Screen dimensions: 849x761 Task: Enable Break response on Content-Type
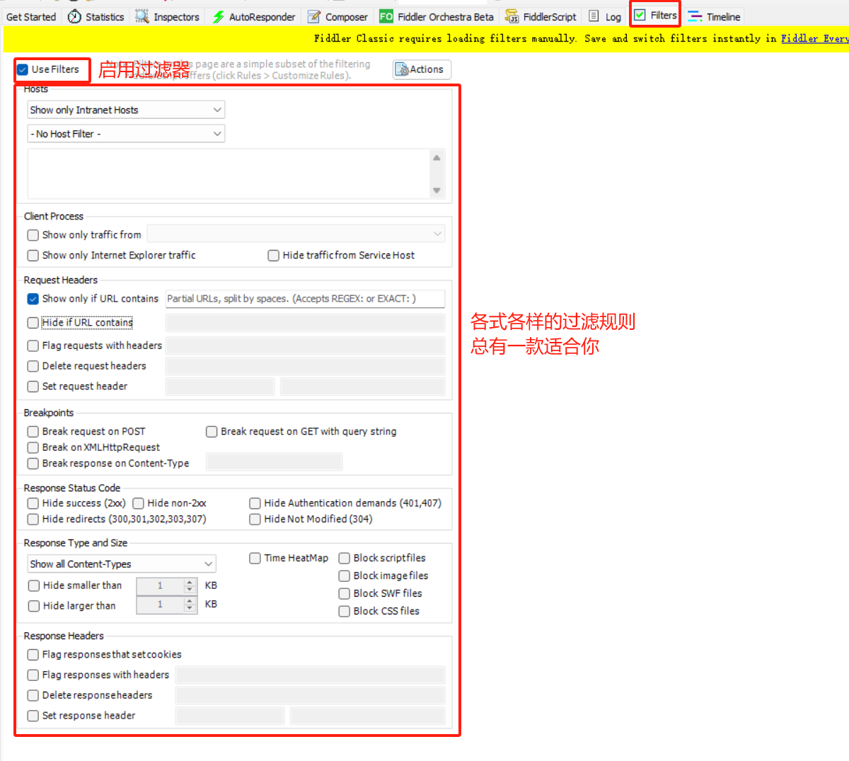33,464
